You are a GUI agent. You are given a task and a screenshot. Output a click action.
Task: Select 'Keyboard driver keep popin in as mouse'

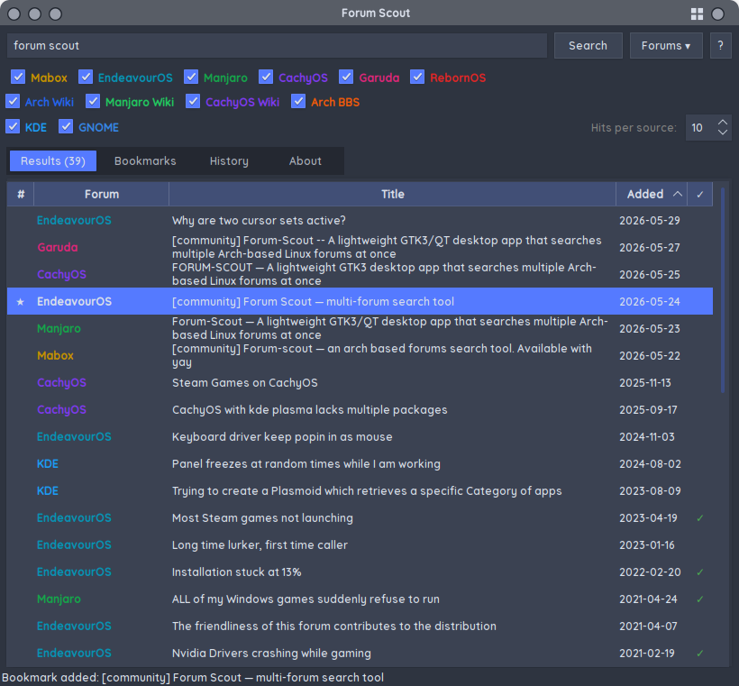360,437
